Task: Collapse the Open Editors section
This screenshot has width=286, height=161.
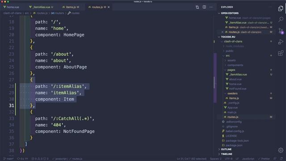Action: 229,13
